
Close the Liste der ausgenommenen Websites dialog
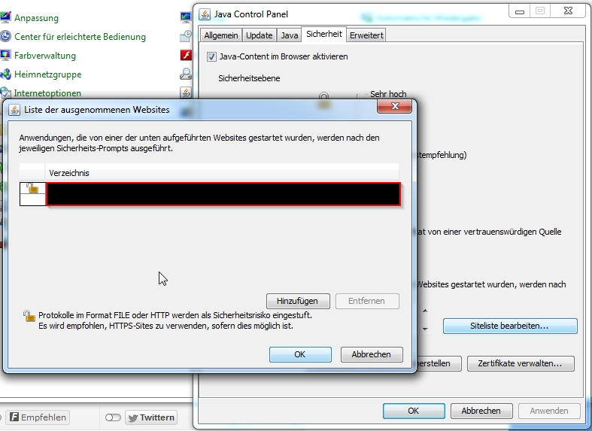[394, 106]
